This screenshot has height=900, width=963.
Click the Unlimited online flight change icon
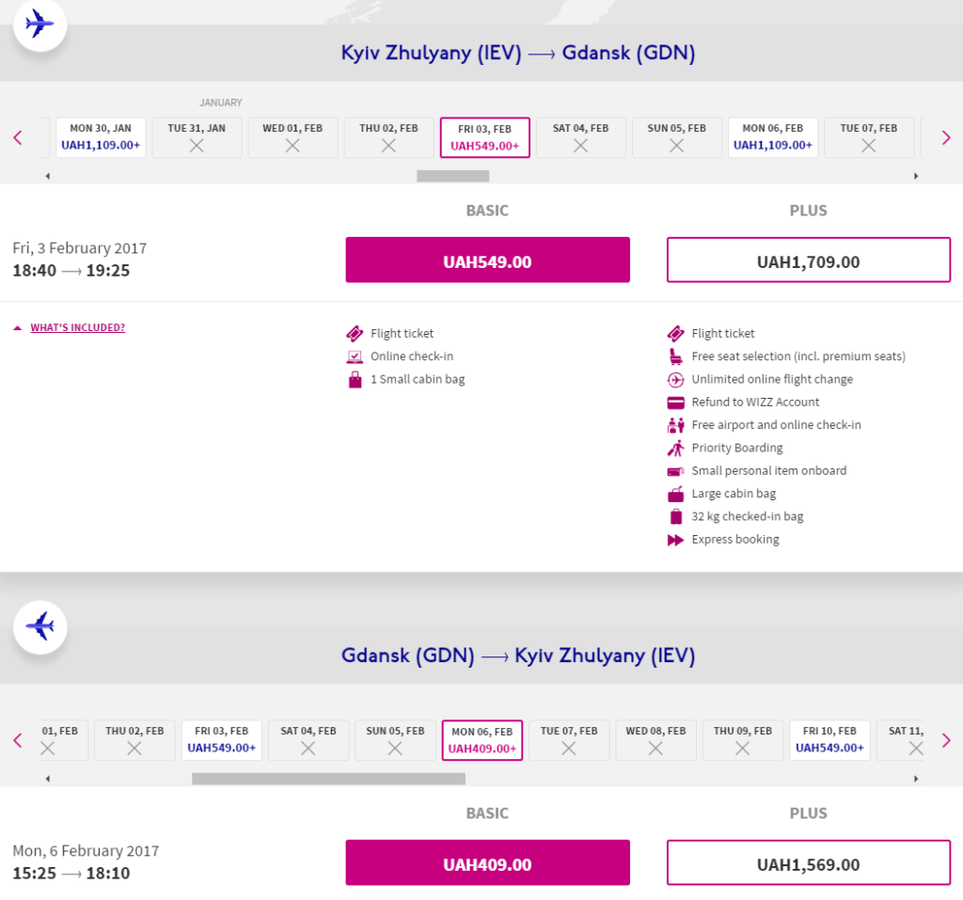675,380
